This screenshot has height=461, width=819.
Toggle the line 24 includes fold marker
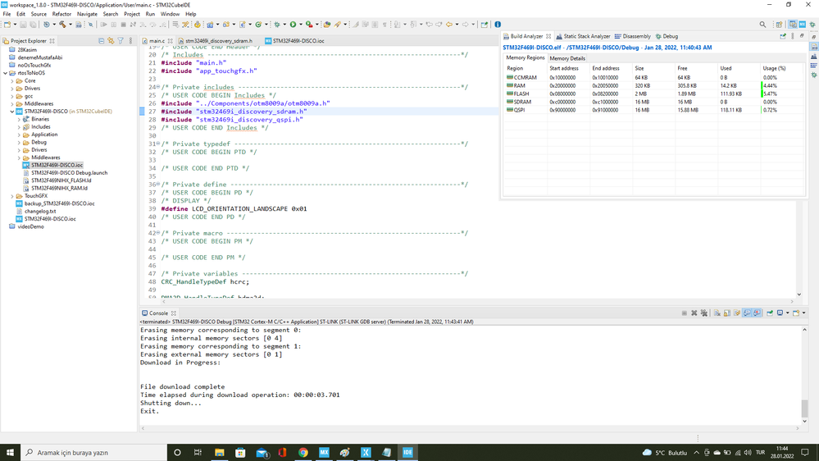(x=157, y=87)
